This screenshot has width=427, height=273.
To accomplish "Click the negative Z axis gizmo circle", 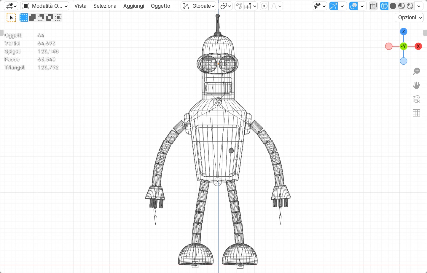I will pyautogui.click(x=404, y=61).
